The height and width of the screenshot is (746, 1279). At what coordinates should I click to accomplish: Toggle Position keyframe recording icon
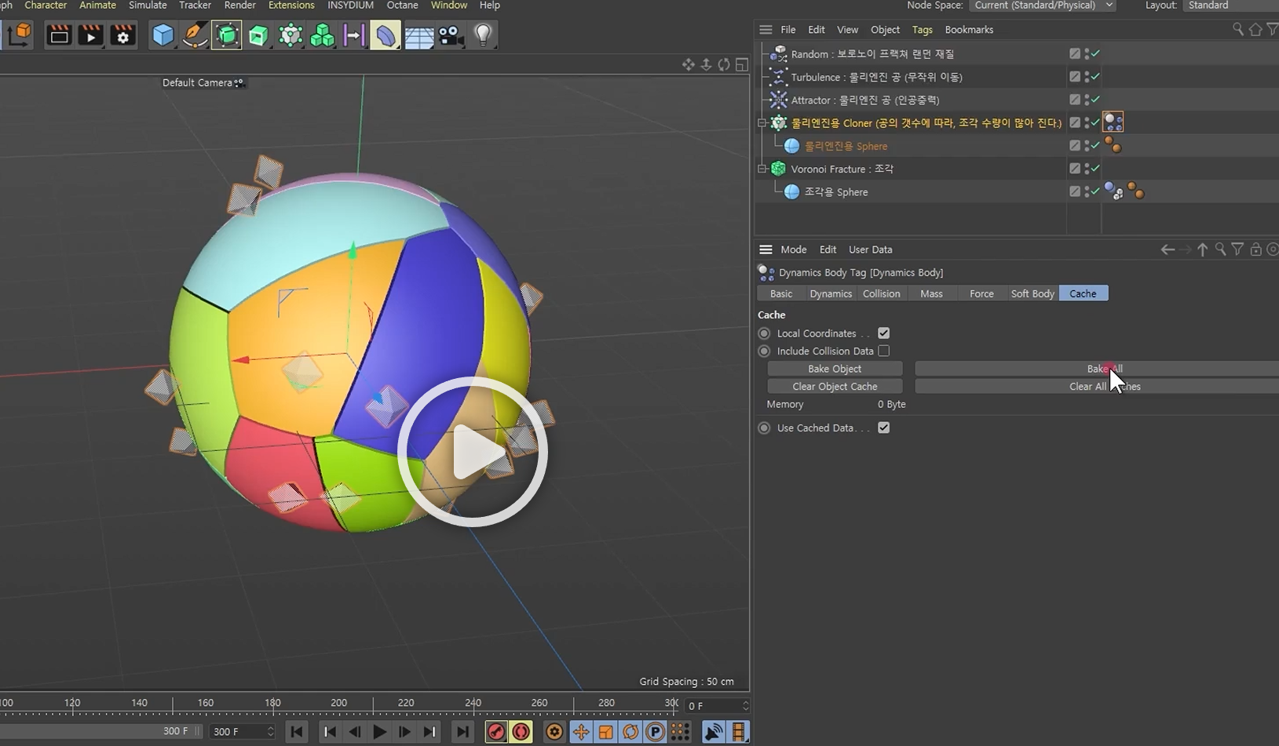(581, 732)
